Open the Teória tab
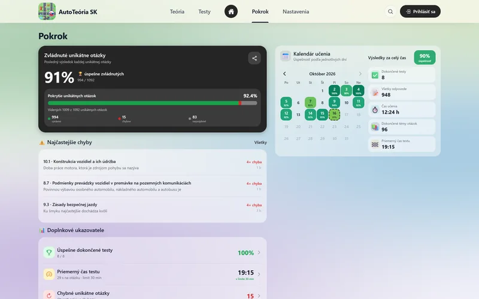The height and width of the screenshot is (299, 479). pos(177,11)
